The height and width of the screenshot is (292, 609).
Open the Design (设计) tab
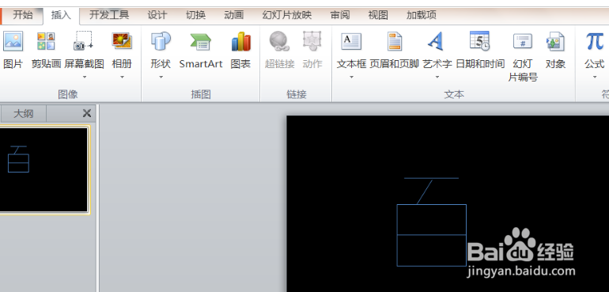[x=157, y=15]
